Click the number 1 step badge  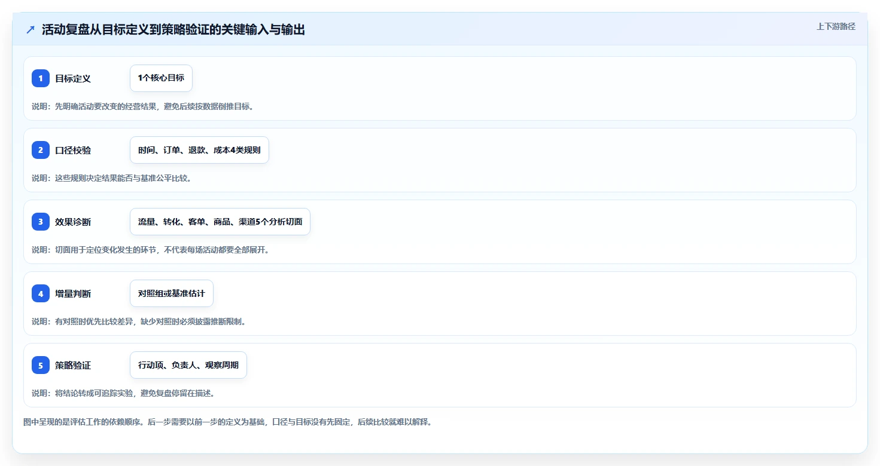tap(41, 78)
